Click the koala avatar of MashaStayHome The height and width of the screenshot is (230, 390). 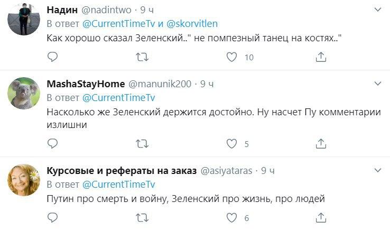(x=23, y=94)
